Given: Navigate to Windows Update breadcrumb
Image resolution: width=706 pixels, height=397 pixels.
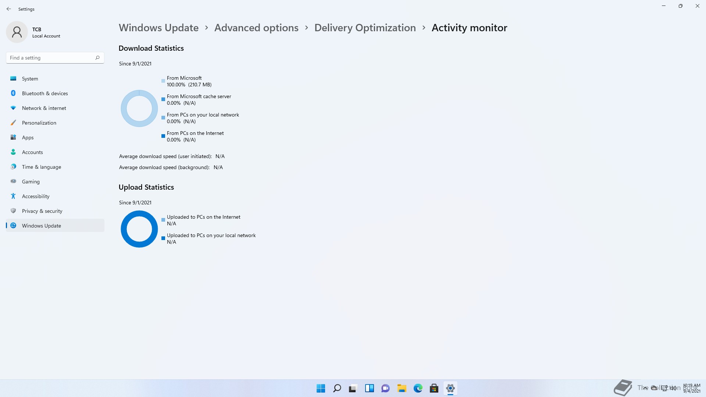Looking at the screenshot, I should point(158,28).
